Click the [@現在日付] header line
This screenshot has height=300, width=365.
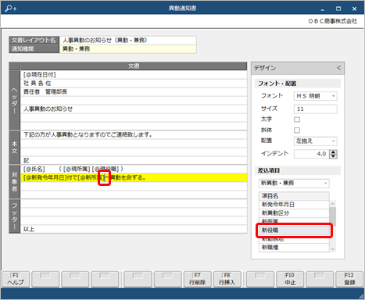pos(134,75)
